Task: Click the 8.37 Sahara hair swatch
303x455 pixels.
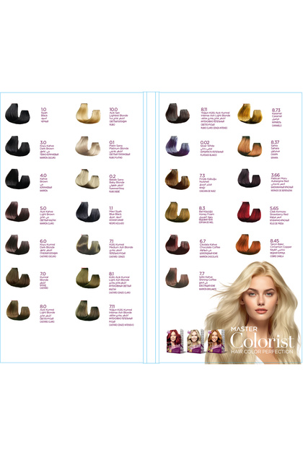Action: (250, 146)
